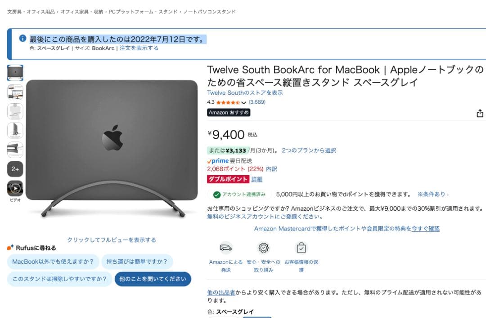
Task: Click the Amazon delivery truck icon
Action: point(226,248)
